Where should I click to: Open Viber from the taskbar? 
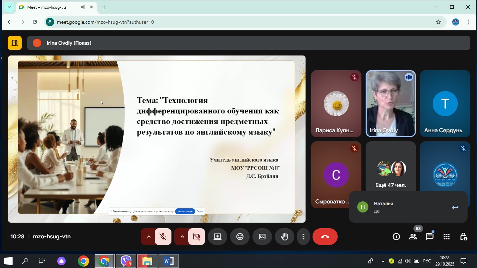tap(126, 261)
